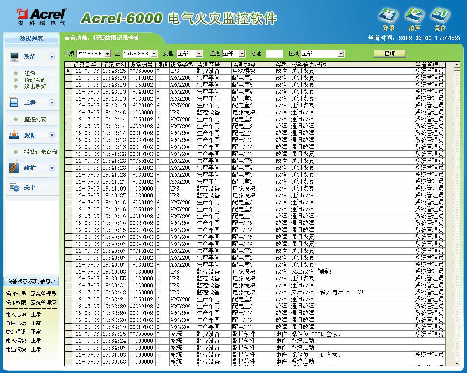Collapse the 工程 section chevron

click(52, 102)
